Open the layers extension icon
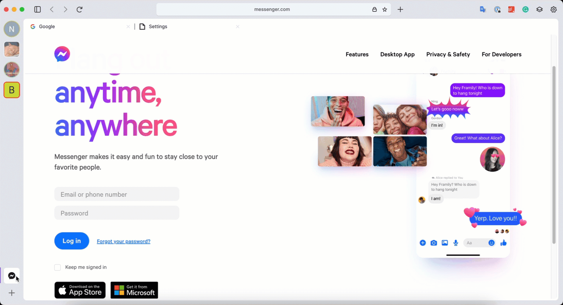The image size is (563, 305). (x=540, y=9)
